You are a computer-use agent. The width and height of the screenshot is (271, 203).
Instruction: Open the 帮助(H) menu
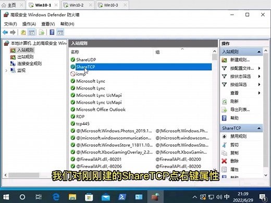[x=67, y=24]
